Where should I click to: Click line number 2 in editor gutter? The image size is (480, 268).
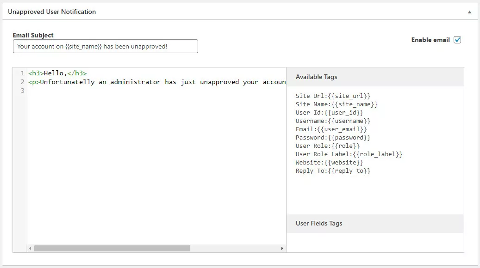coord(22,82)
